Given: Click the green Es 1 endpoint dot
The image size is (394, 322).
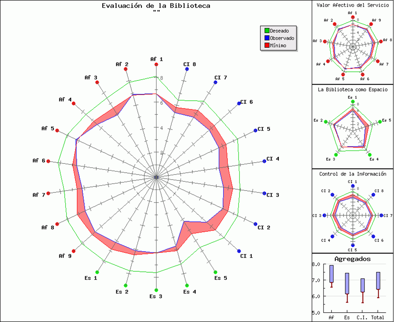Looking at the screenshot, I should [x=97, y=272].
